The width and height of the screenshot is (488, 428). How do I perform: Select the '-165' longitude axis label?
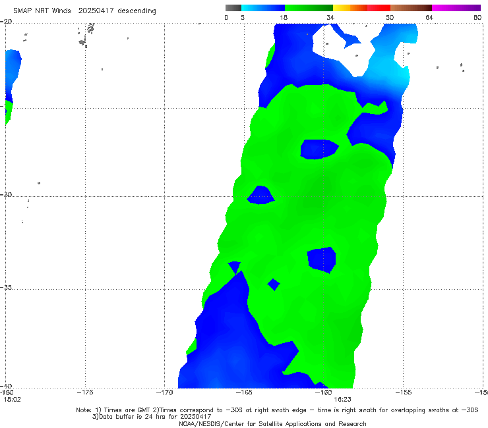pos(244,392)
